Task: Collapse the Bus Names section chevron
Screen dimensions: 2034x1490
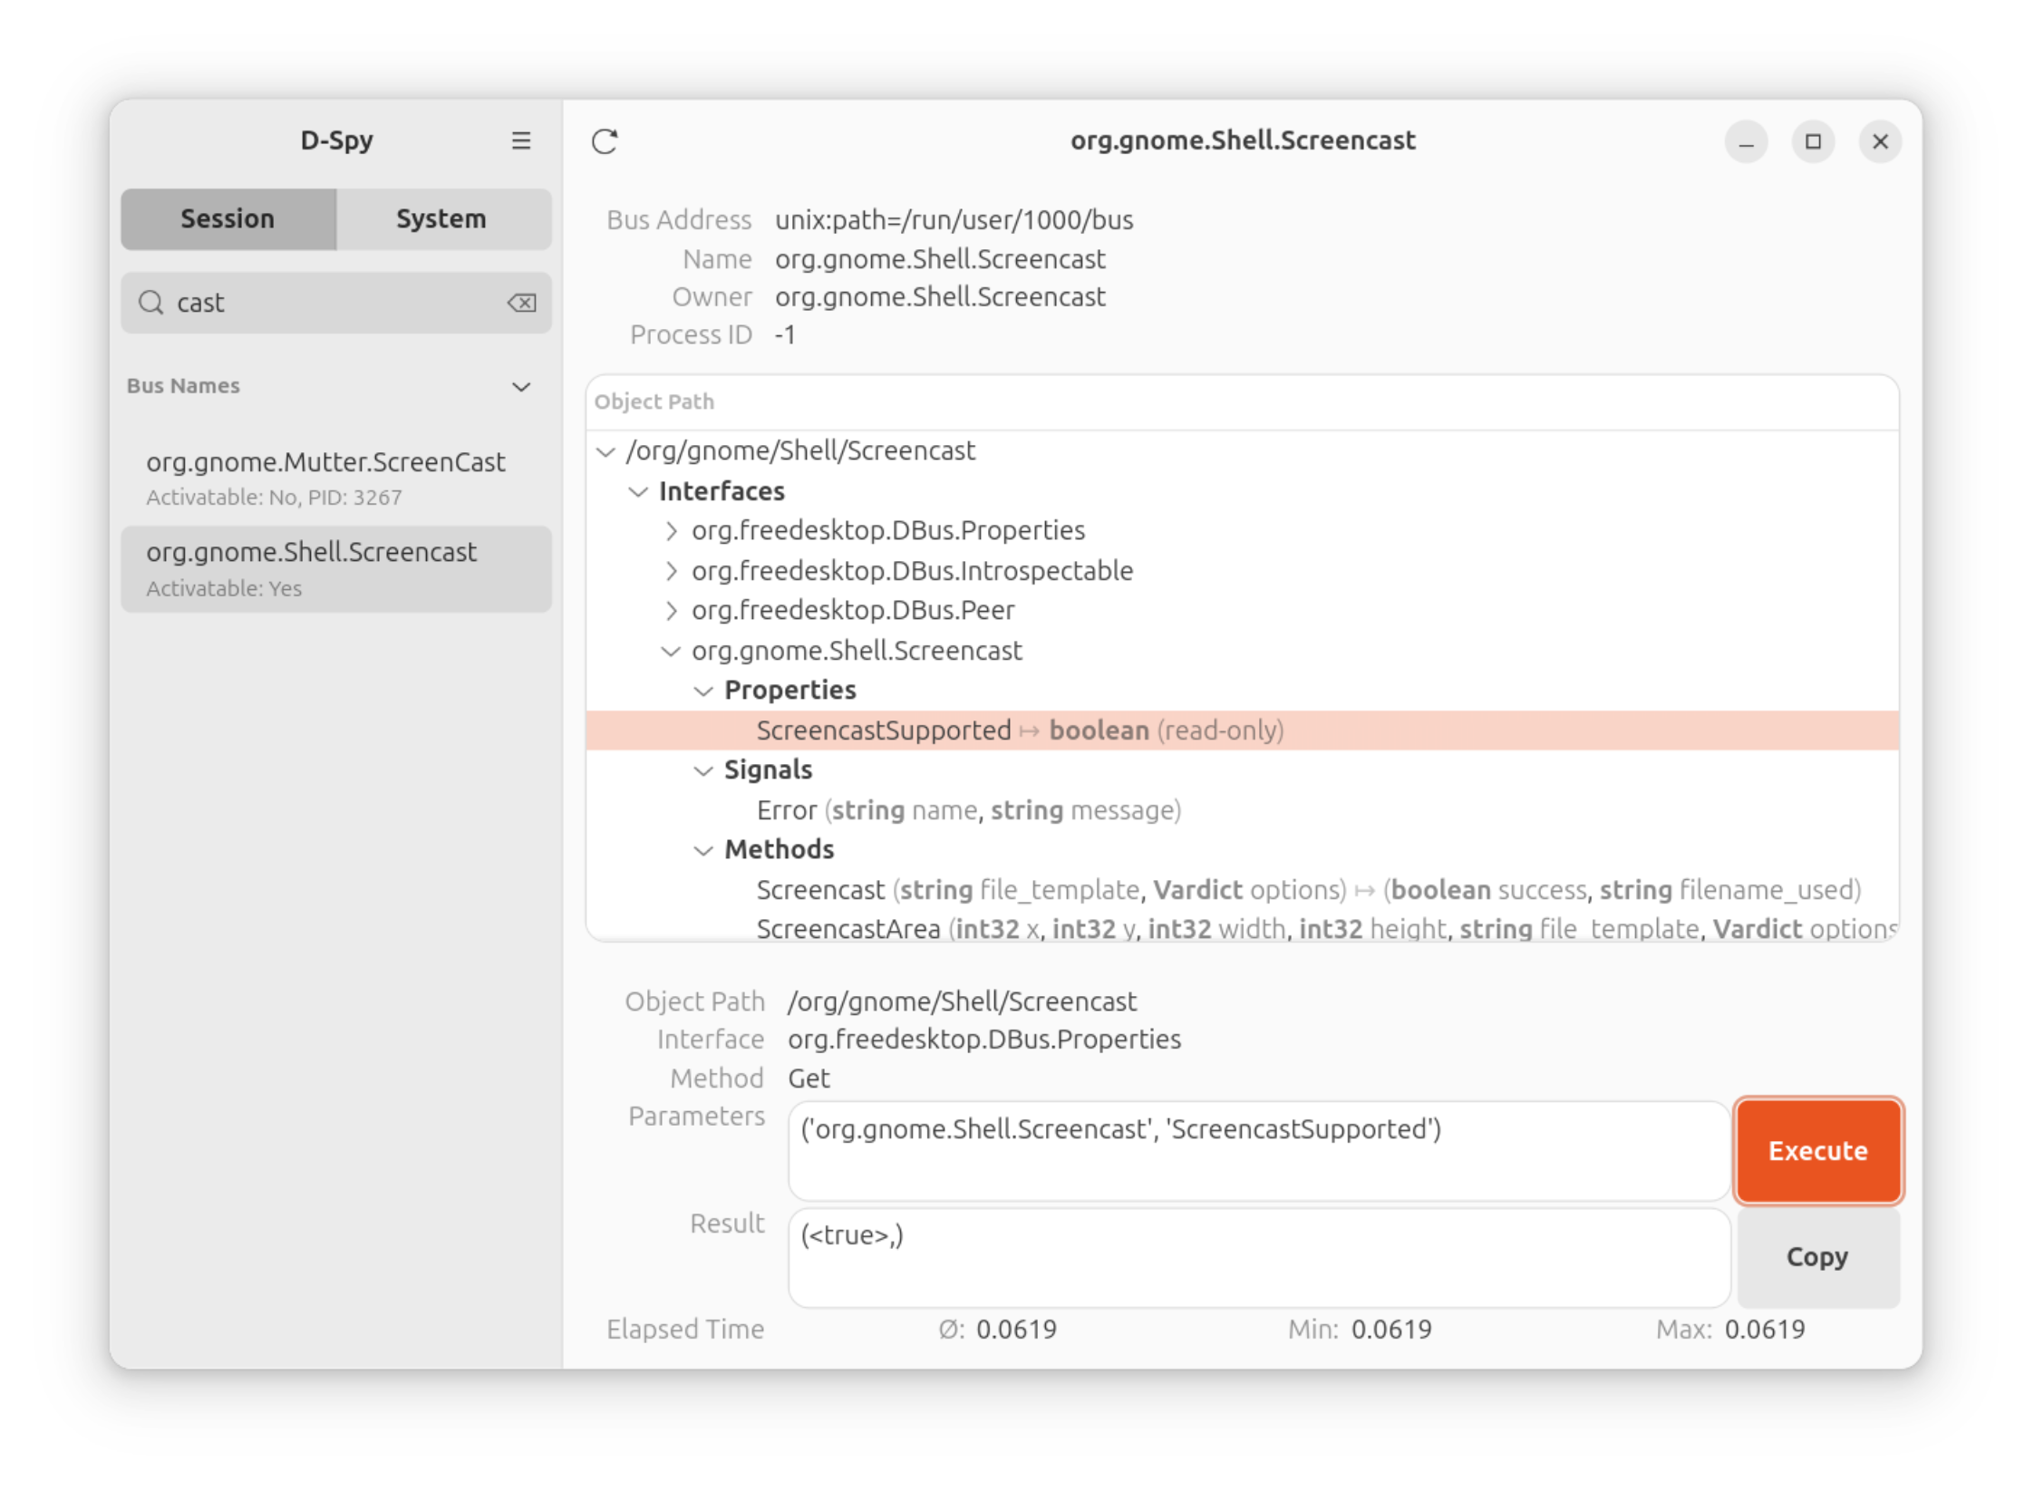Action: [x=521, y=387]
